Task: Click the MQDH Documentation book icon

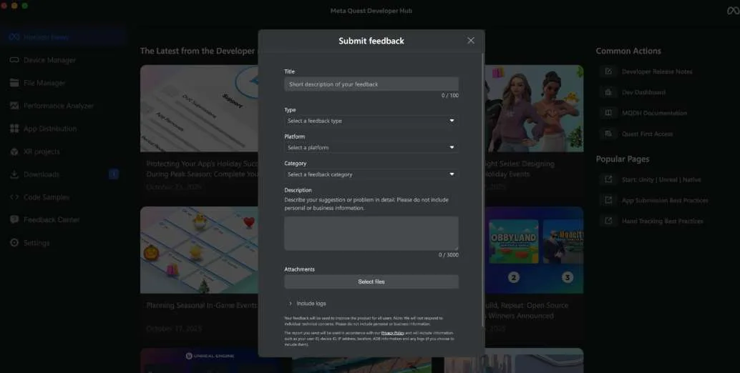Action: tap(608, 113)
